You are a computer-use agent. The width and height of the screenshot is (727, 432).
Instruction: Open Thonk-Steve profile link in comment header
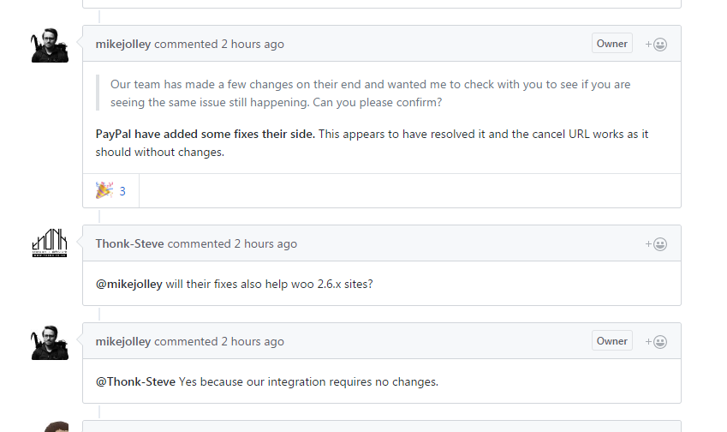point(130,243)
